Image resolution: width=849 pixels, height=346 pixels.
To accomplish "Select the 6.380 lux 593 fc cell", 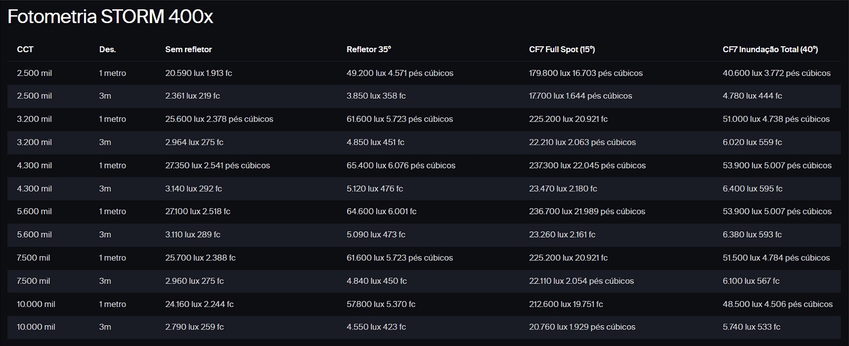I will (752, 235).
